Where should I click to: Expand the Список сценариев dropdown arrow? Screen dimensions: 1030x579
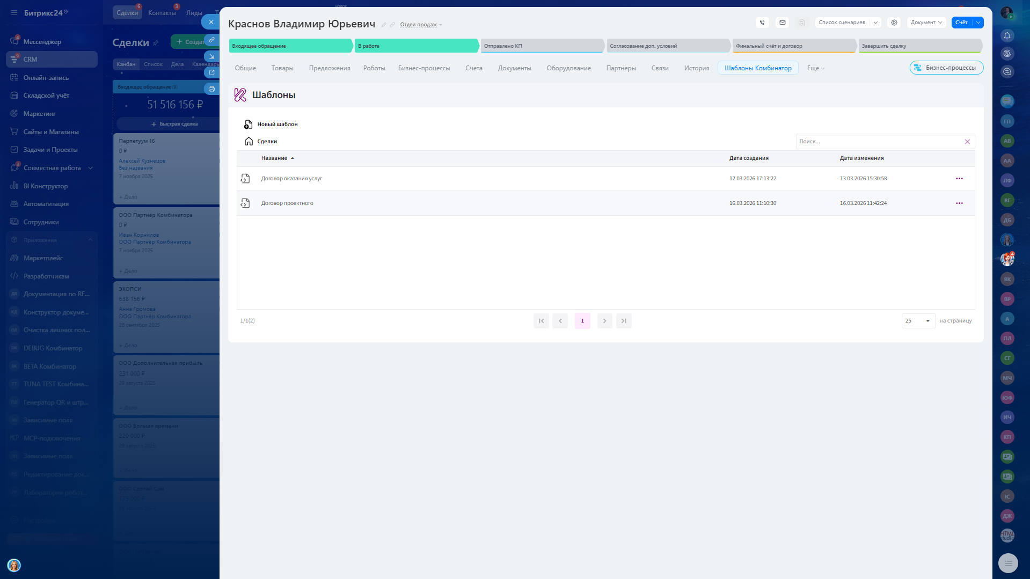coord(875,23)
